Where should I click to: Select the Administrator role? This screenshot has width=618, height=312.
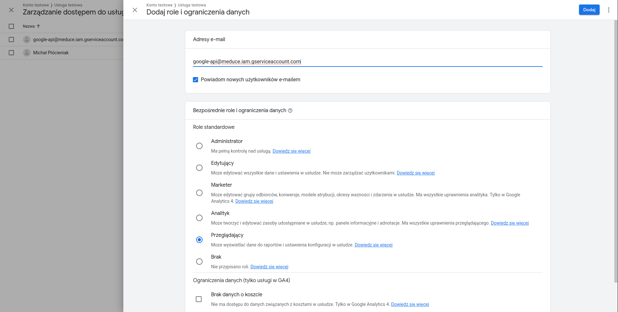coord(199,146)
